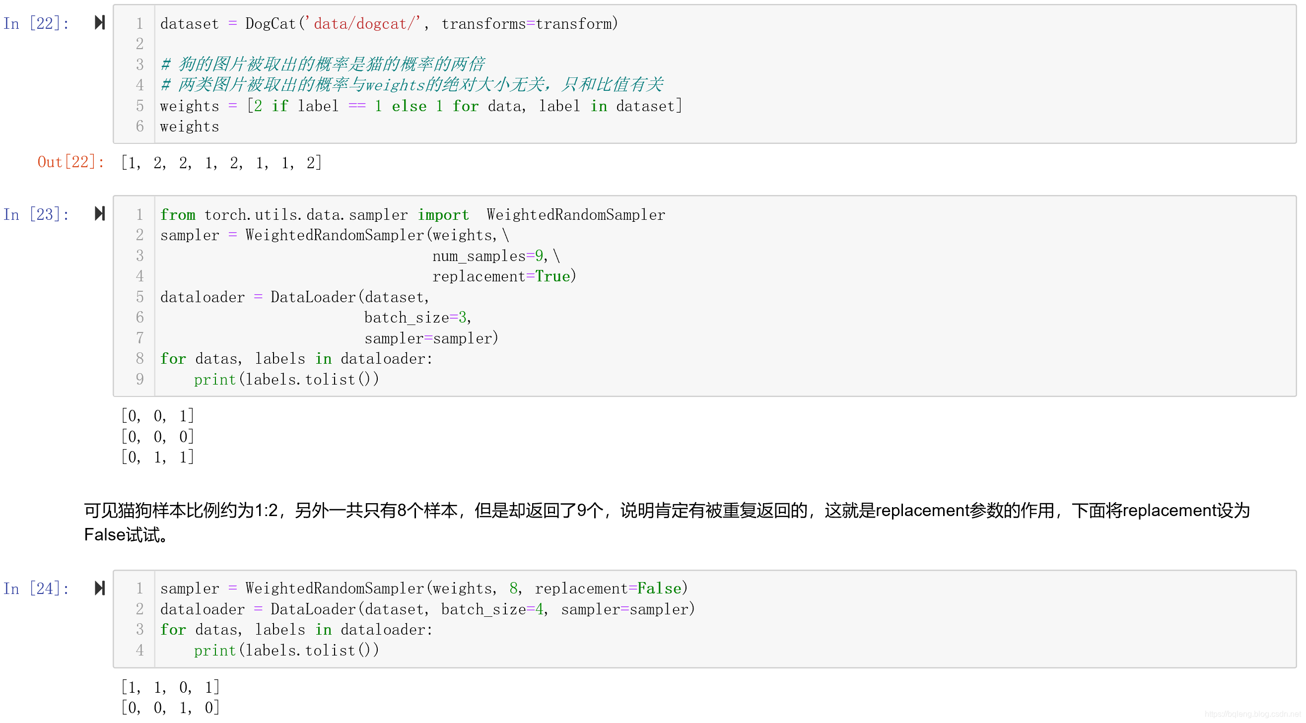Image resolution: width=1306 pixels, height=723 pixels.
Task: Click batch_size=3 line in cell 23
Action: 417,318
